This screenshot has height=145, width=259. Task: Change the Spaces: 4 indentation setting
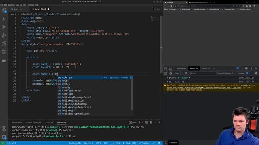click(x=88, y=143)
